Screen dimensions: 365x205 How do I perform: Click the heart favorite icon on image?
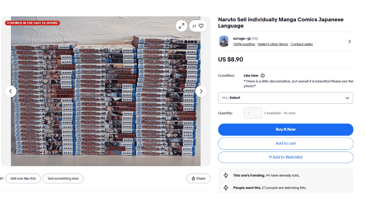pos(201,26)
